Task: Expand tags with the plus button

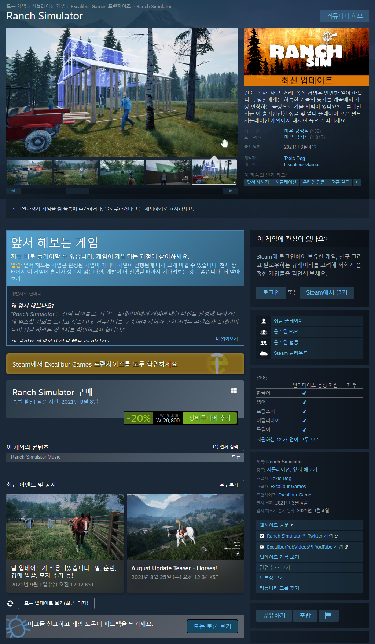Action: point(356,182)
